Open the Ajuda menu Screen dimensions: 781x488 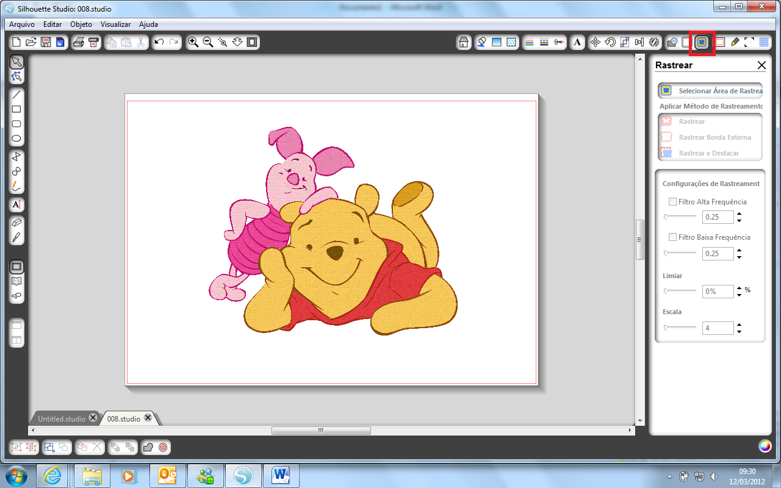148,24
